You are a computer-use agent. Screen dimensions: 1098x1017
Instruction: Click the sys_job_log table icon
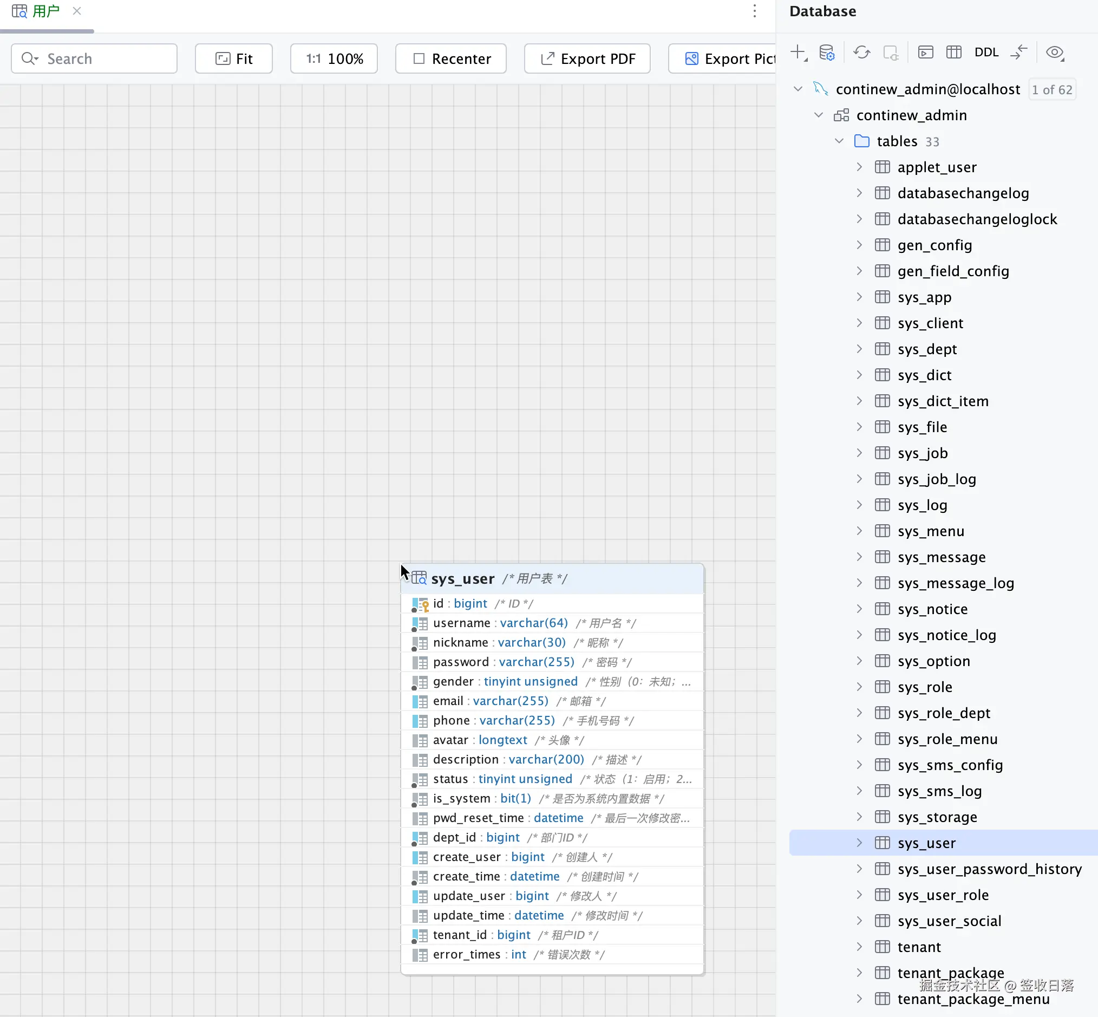(883, 479)
